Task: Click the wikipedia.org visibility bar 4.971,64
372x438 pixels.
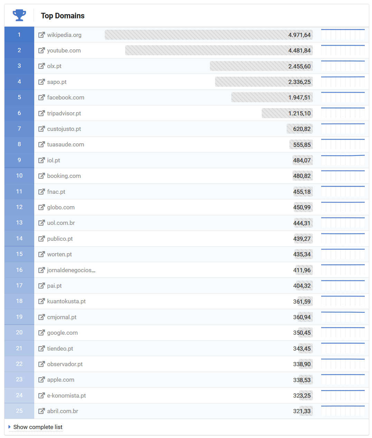Action: (208, 35)
